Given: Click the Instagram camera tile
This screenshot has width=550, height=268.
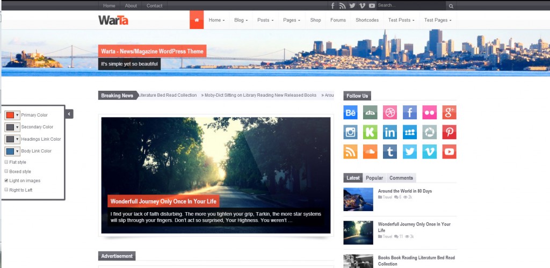Looking at the screenshot, I should pyautogui.click(x=350, y=132).
